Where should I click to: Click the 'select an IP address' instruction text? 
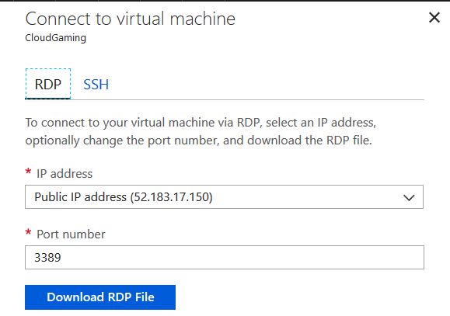(320, 123)
